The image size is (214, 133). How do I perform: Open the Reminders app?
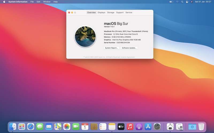[103, 127]
